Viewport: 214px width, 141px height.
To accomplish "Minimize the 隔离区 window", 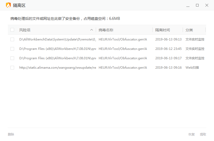I will (188, 5).
